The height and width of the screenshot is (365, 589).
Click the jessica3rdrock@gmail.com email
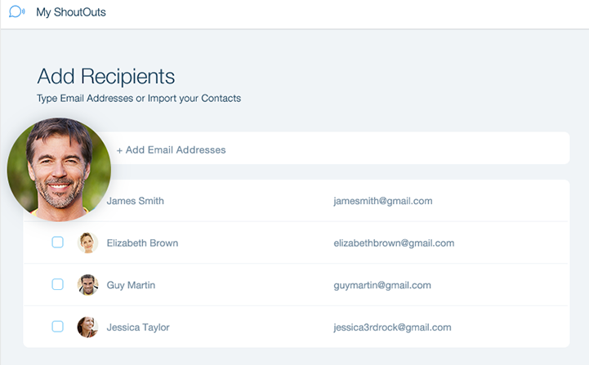pos(392,327)
